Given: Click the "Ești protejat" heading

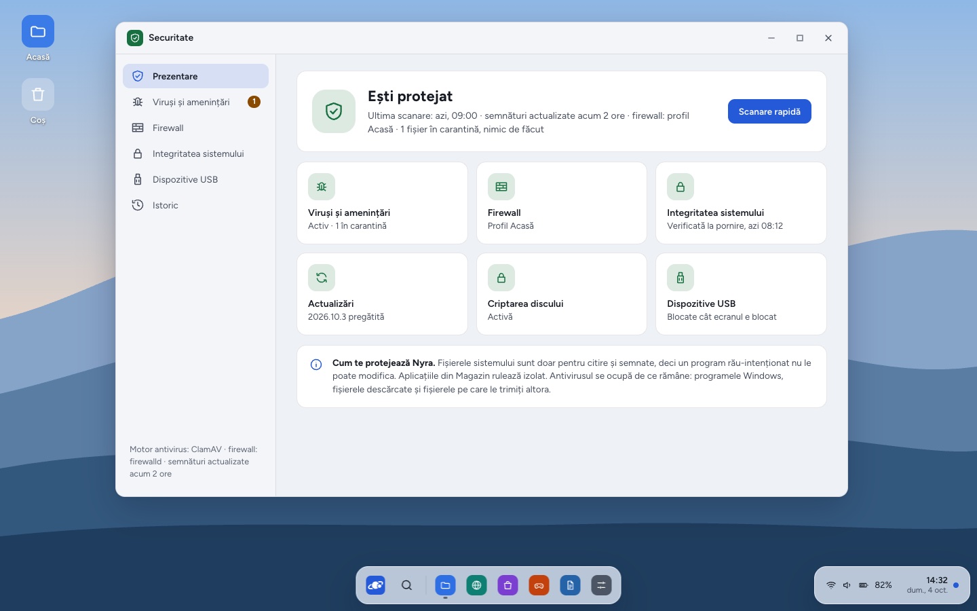Looking at the screenshot, I should 410,96.
